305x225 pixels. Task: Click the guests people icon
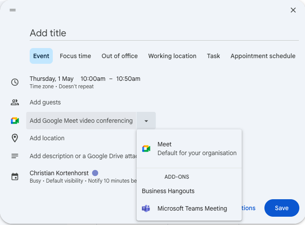click(x=15, y=102)
